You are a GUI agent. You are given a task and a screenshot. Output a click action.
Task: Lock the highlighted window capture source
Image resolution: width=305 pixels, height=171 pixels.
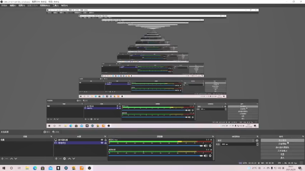(106, 143)
